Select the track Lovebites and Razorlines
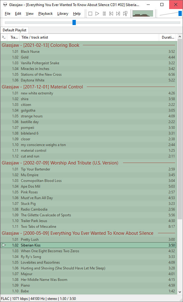 89,262
